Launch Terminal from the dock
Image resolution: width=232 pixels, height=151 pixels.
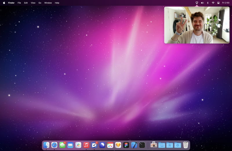pyautogui.click(x=142, y=145)
